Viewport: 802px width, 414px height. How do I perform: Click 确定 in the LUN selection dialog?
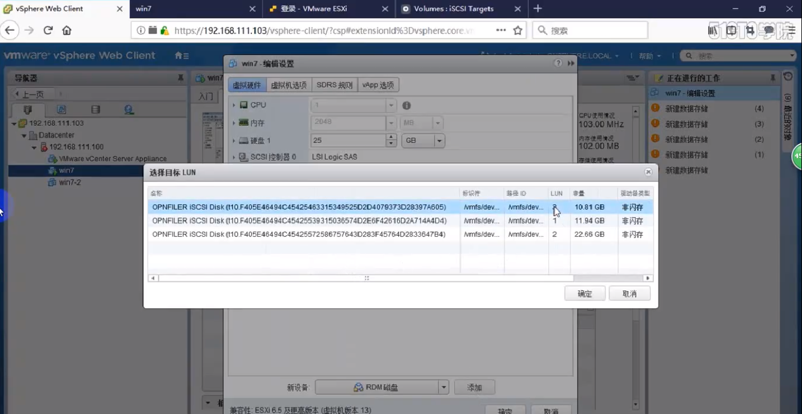(585, 293)
